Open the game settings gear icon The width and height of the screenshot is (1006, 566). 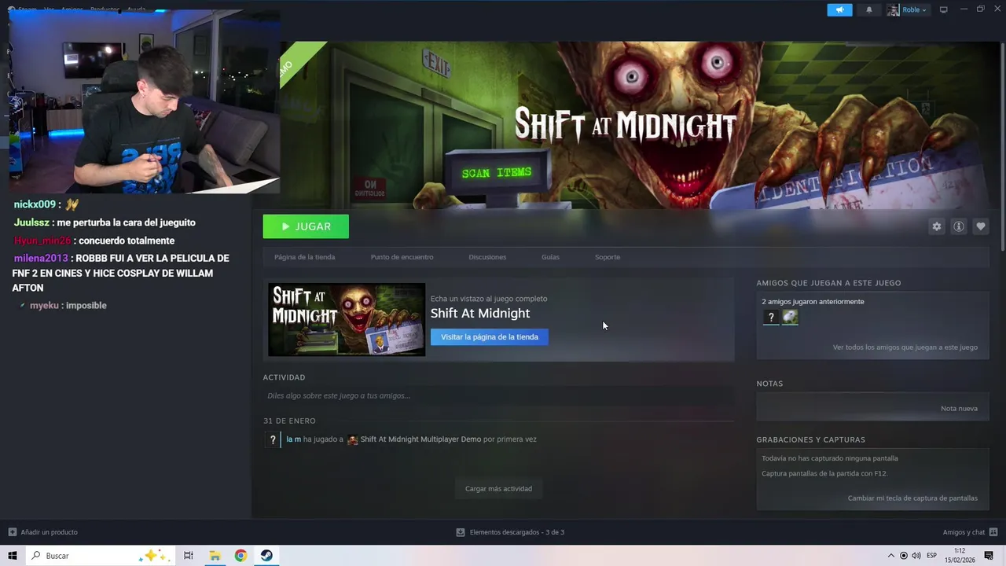(x=936, y=226)
